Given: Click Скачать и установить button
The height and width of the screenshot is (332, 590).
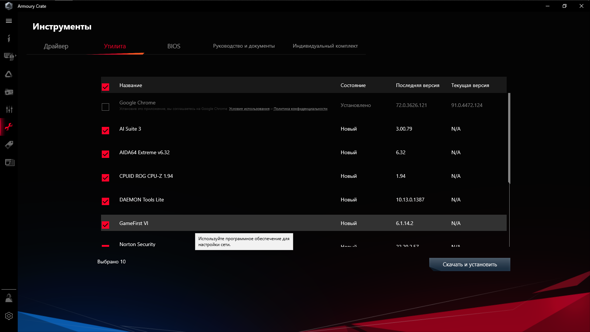Looking at the screenshot, I should [x=469, y=264].
